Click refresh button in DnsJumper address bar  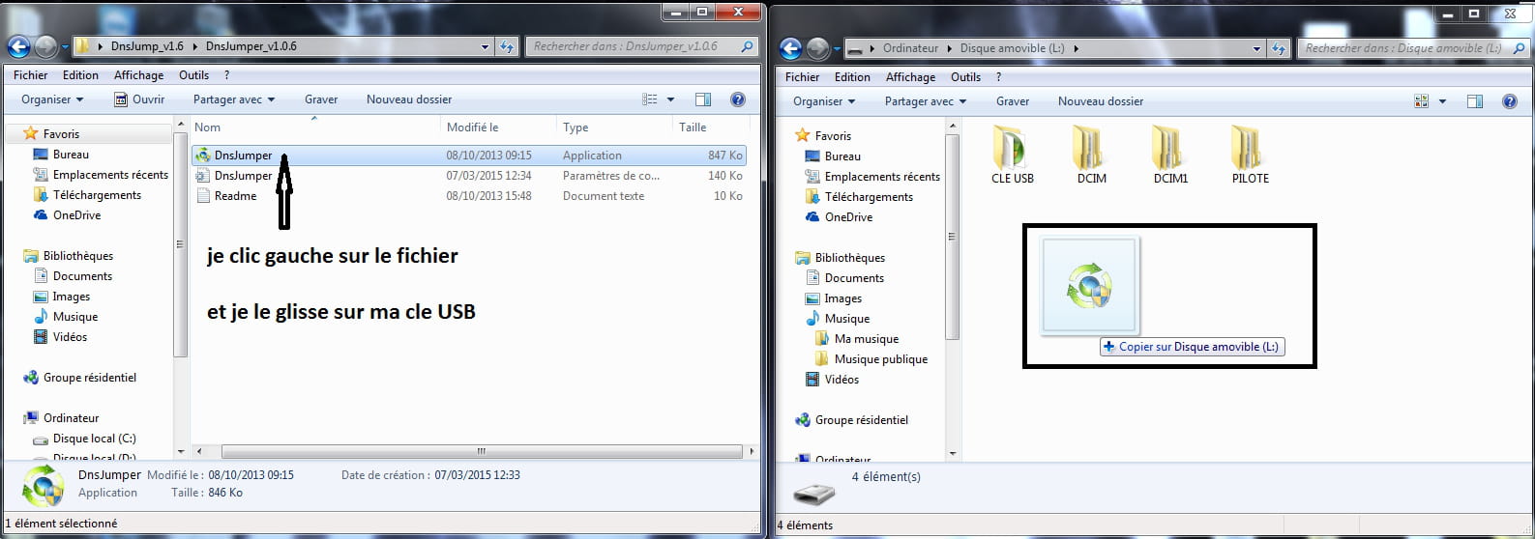point(508,46)
